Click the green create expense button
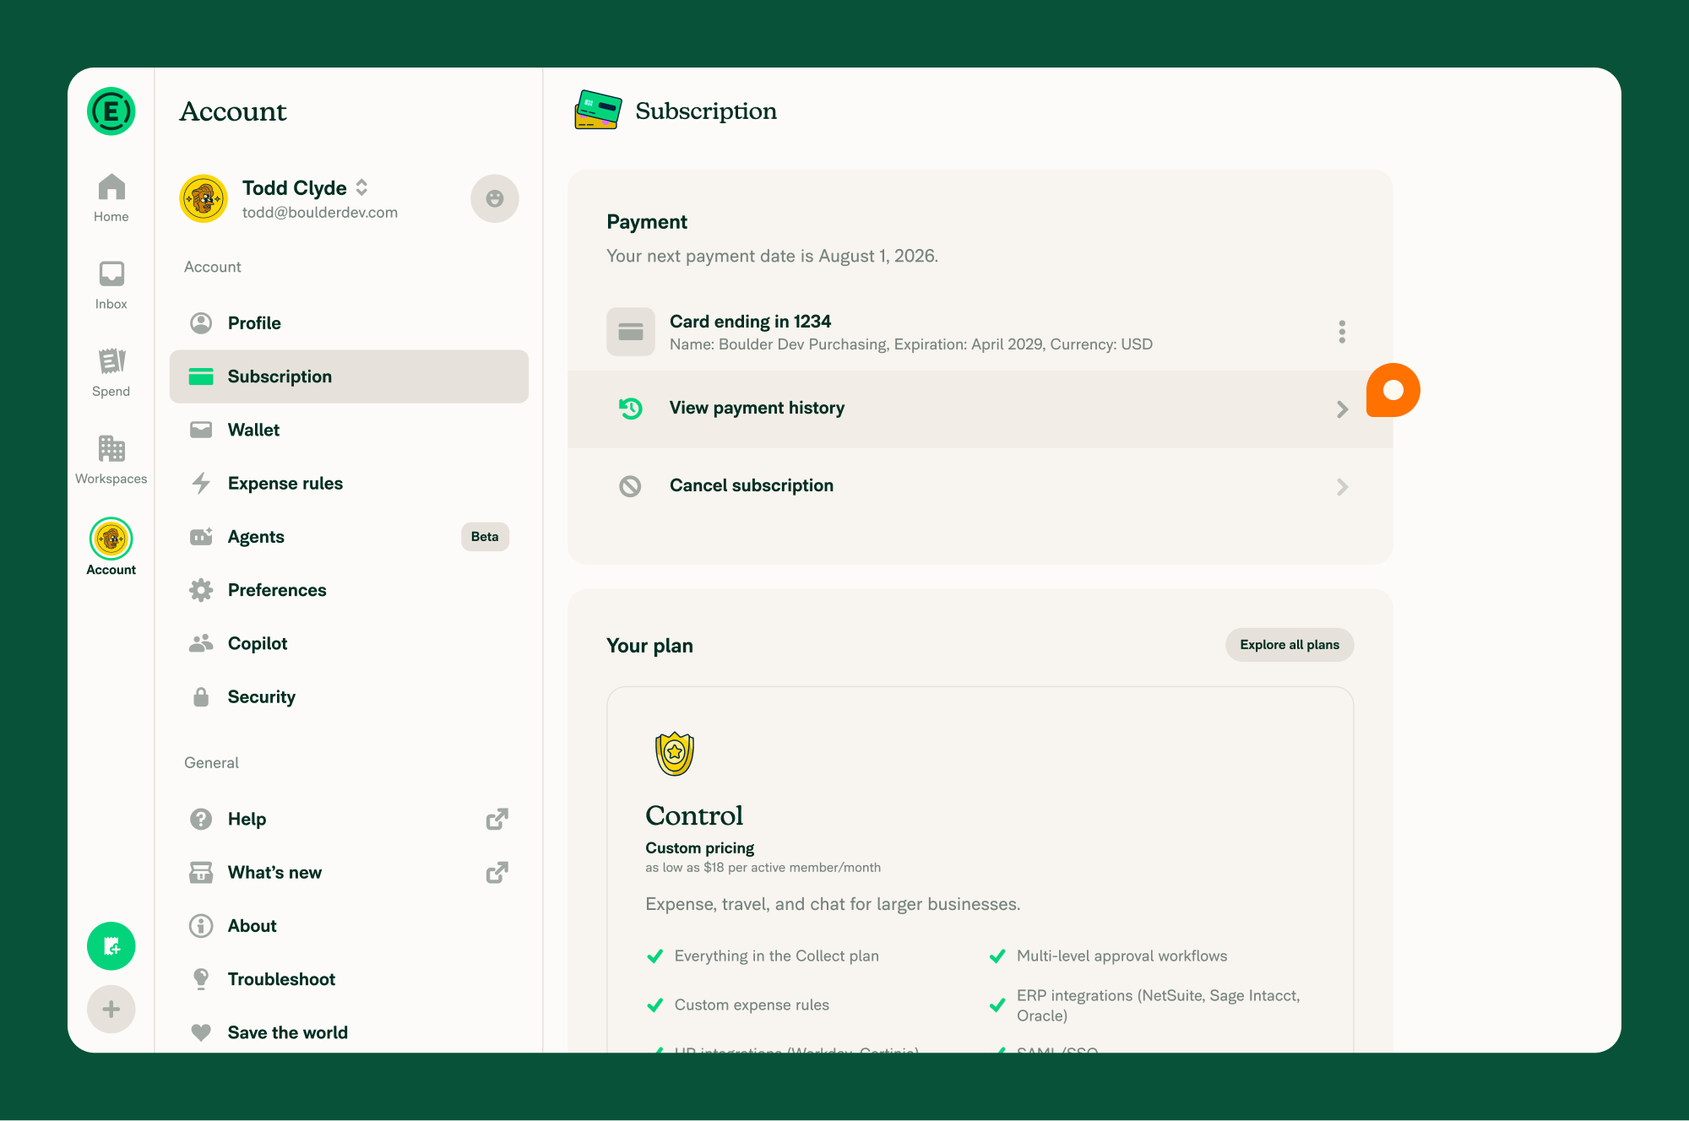 tap(111, 946)
